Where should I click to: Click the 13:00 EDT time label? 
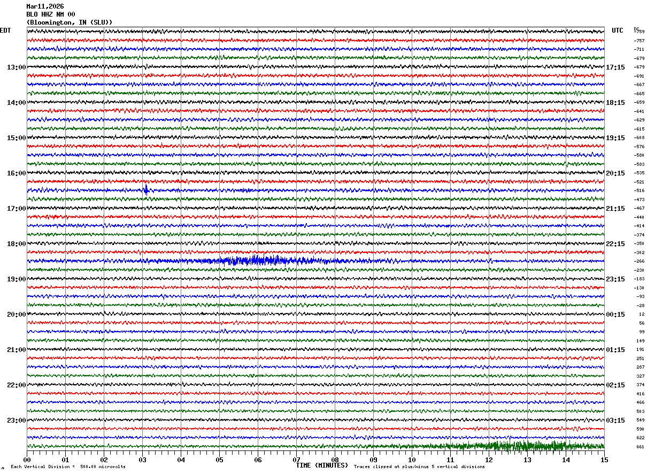(17, 67)
